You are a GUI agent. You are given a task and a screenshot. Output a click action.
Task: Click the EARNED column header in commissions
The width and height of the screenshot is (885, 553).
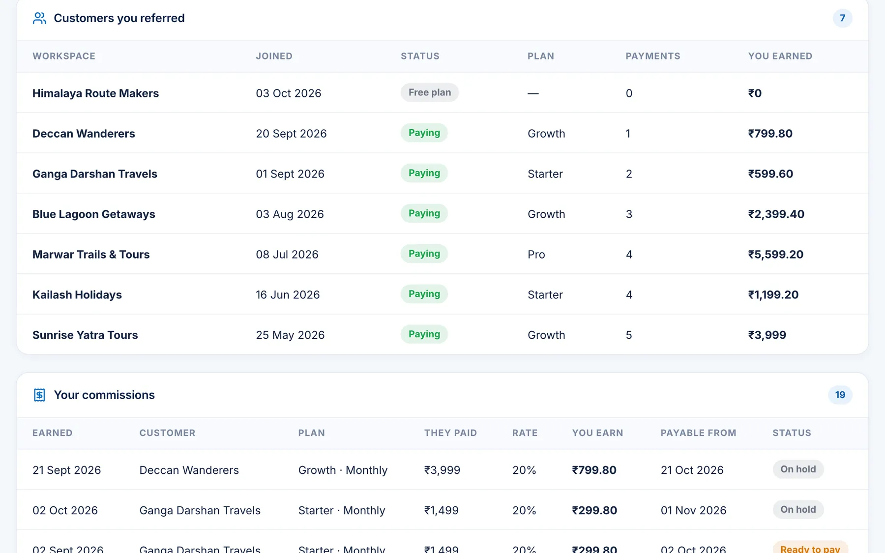pos(53,433)
